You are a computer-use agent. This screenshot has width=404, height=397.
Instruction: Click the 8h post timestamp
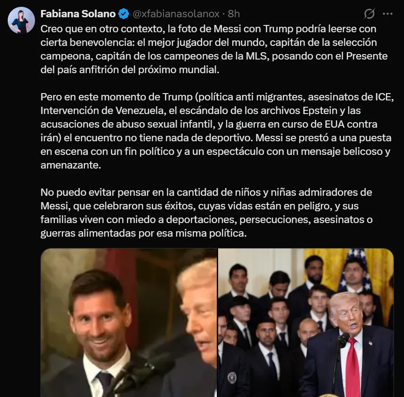[x=234, y=14]
